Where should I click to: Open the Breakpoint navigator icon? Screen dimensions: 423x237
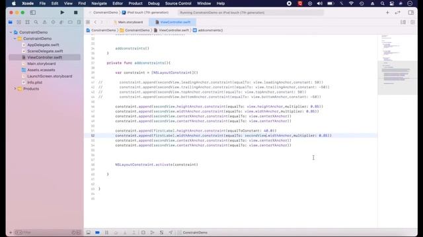70,22
